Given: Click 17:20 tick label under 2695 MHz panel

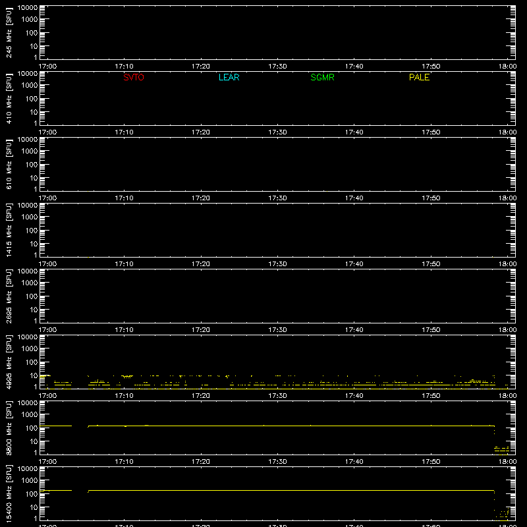Looking at the screenshot, I should pyautogui.click(x=201, y=330).
